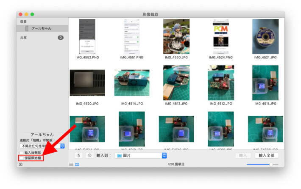Select the solder spool photo IMG_4521.JPG
The width and height of the screenshot is (301, 189).
pyautogui.click(x=265, y=36)
